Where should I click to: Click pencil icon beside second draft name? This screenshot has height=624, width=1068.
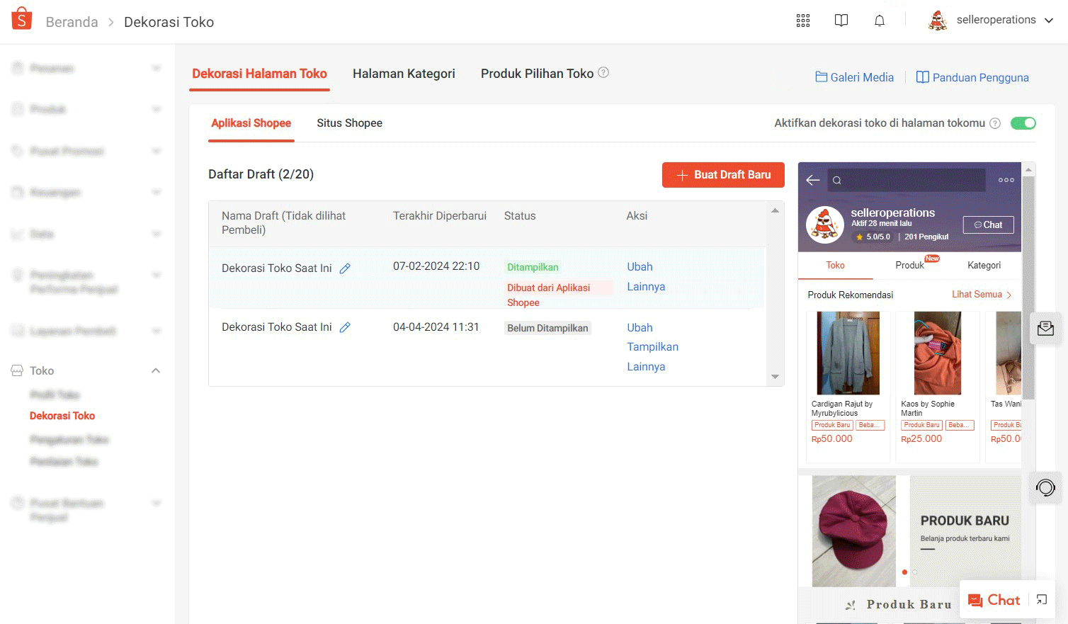coord(345,327)
